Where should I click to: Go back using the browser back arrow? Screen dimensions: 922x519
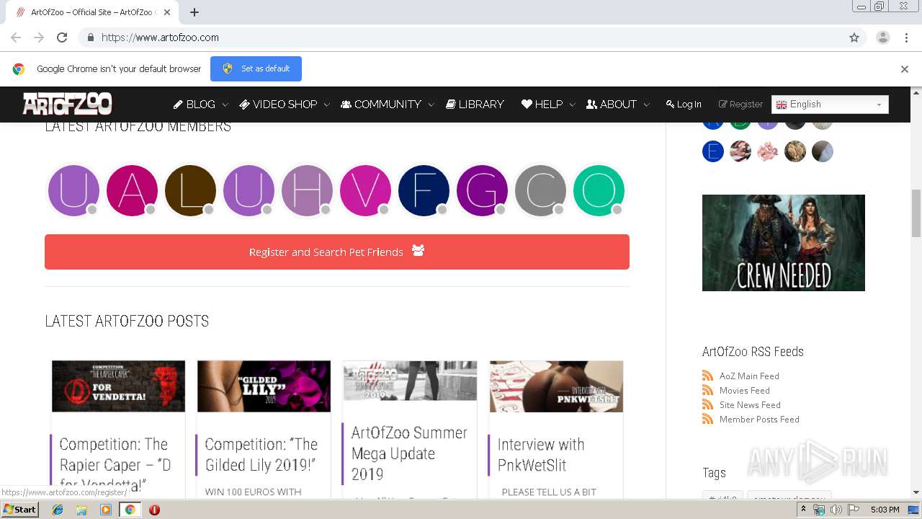click(16, 37)
